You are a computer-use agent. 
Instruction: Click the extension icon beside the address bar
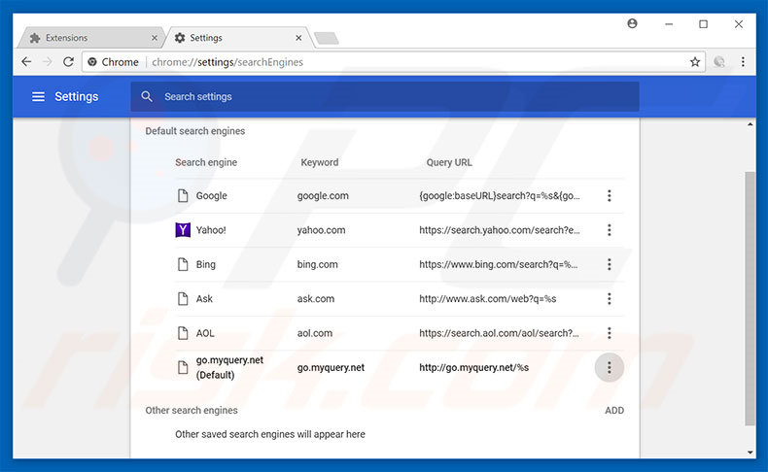tap(719, 61)
